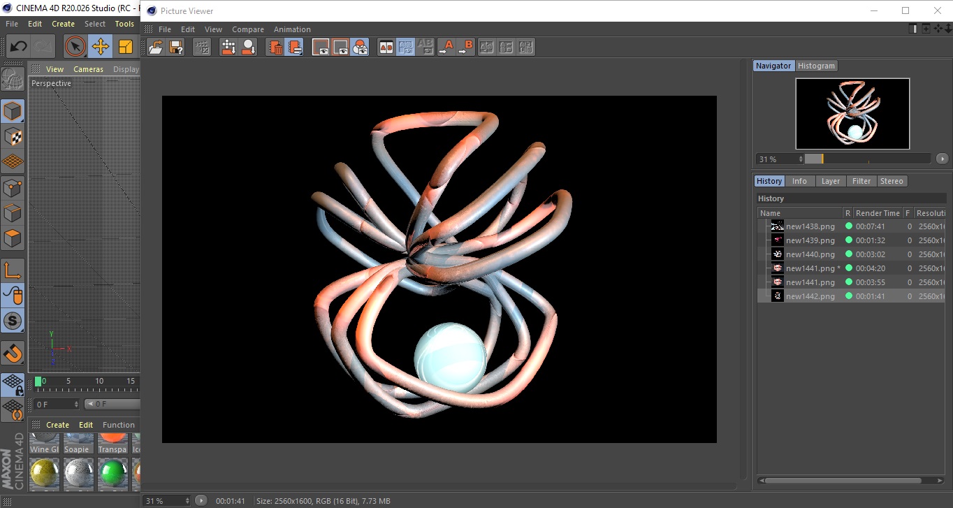This screenshot has width=953, height=508.
Task: Switch to the Histogram tab
Action: click(816, 66)
